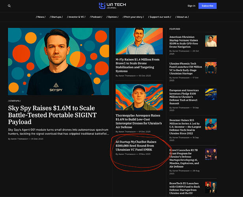The height and width of the screenshot is (197, 243).
Task: Click the 01 Dec 2025 Thermopylae byline
Action: pos(133,132)
